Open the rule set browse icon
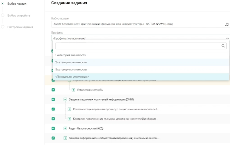The image size is (230, 145). coord(227,24)
